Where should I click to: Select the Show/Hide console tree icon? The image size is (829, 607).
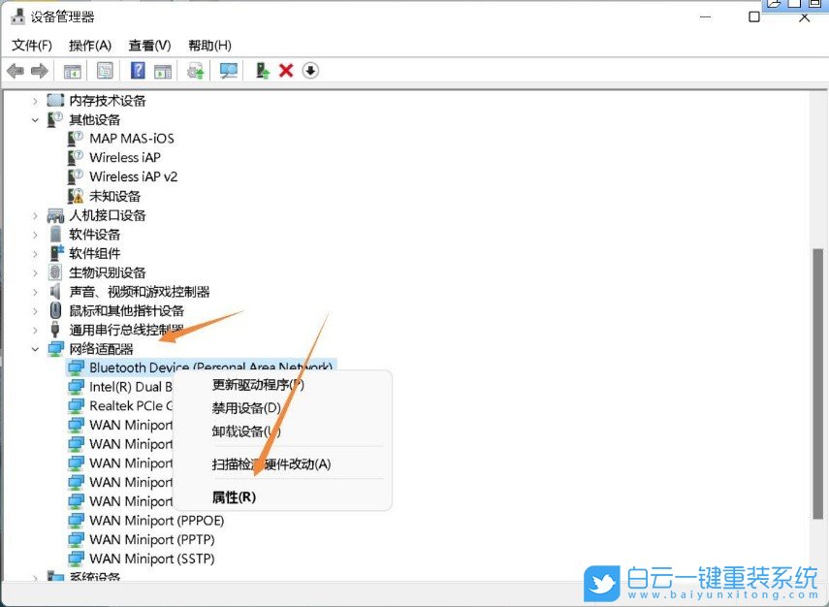pyautogui.click(x=72, y=70)
